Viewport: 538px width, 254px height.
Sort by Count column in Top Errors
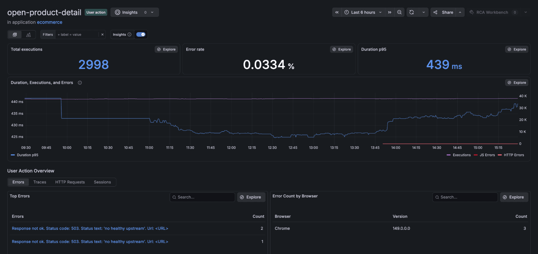point(258,216)
